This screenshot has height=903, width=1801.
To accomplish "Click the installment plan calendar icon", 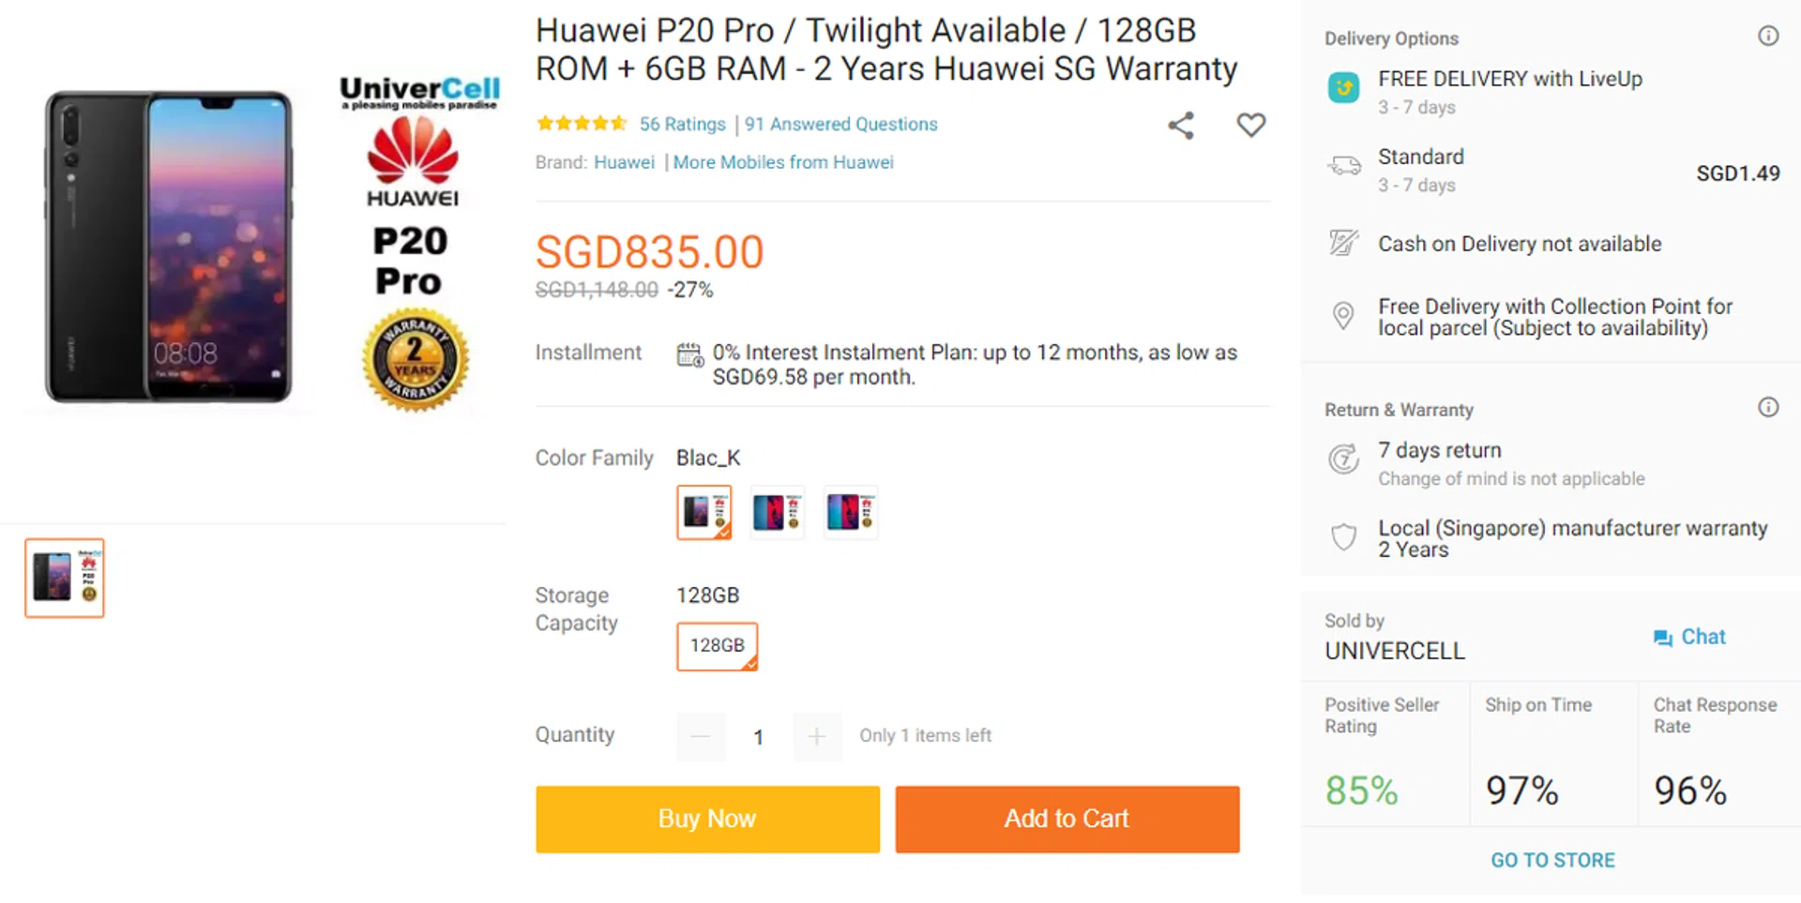I will click(x=689, y=355).
